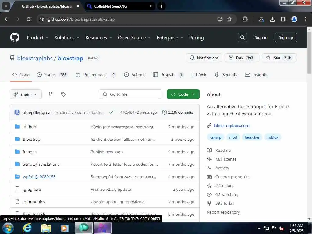This screenshot has width=312, height=234.
Task: Open tags view via tag icon
Action: [63, 94]
